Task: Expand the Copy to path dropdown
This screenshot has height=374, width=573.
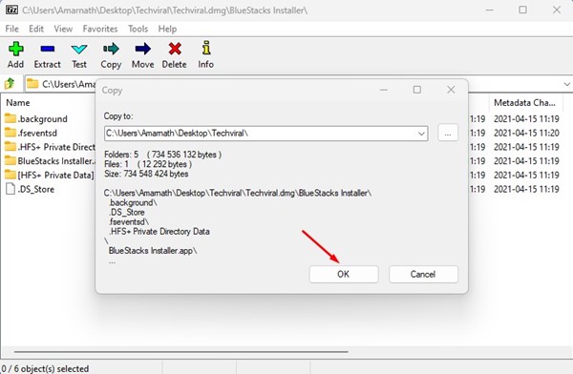Action: [x=421, y=134]
